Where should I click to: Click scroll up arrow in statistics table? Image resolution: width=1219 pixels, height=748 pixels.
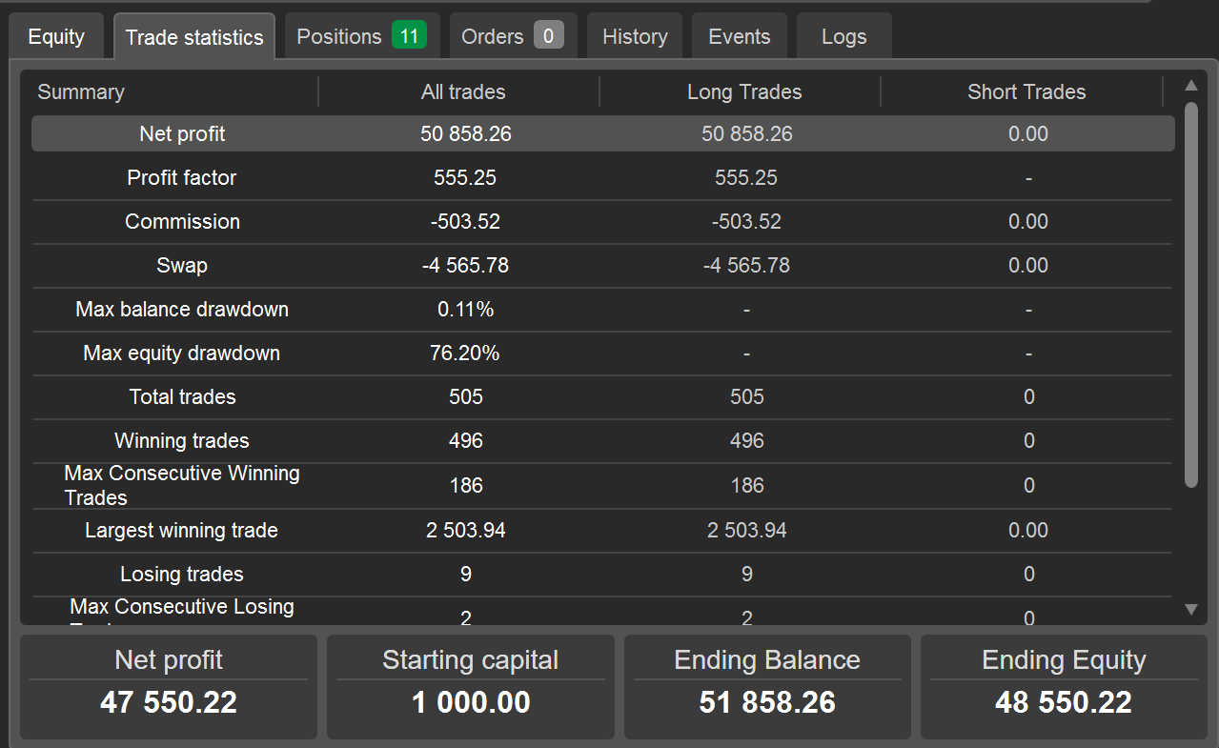coord(1190,86)
